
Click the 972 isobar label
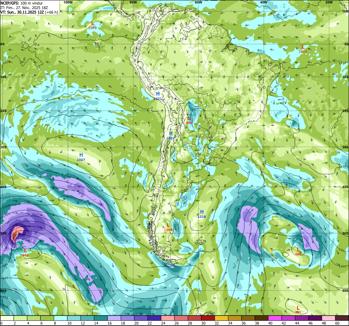(5, 298)
